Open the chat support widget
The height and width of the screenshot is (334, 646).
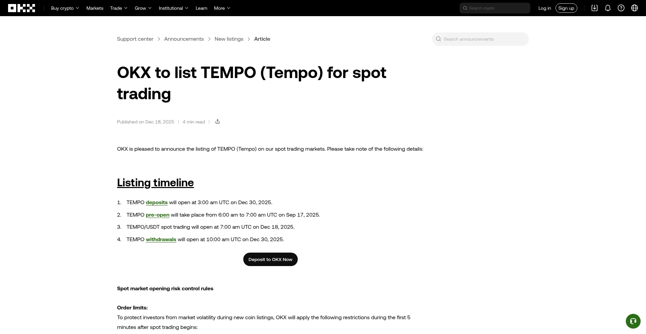point(633,321)
